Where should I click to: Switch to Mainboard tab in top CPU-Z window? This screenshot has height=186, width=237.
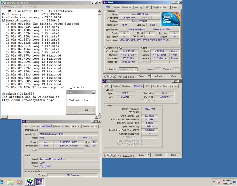tap(127, 7)
